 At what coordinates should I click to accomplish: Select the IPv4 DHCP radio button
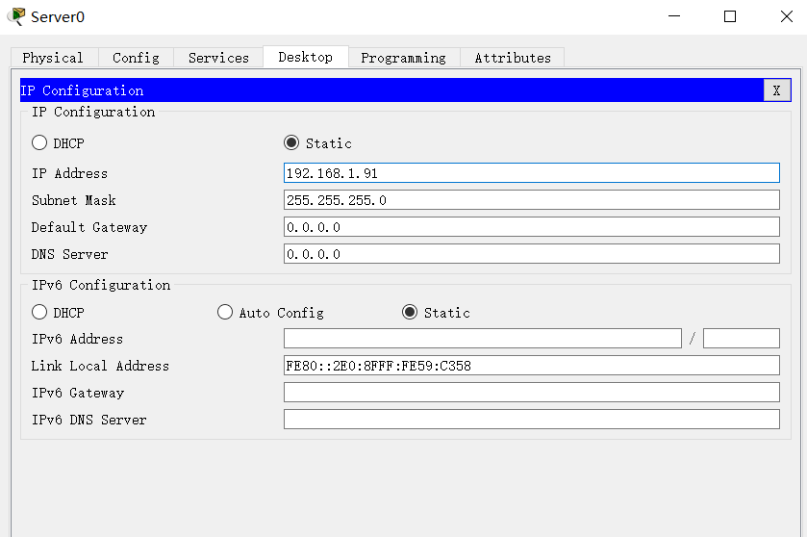39,142
